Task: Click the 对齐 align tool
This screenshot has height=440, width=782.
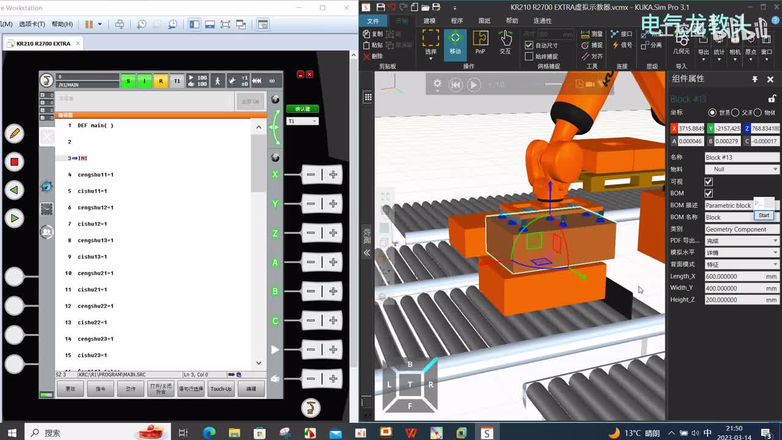Action: coord(592,56)
